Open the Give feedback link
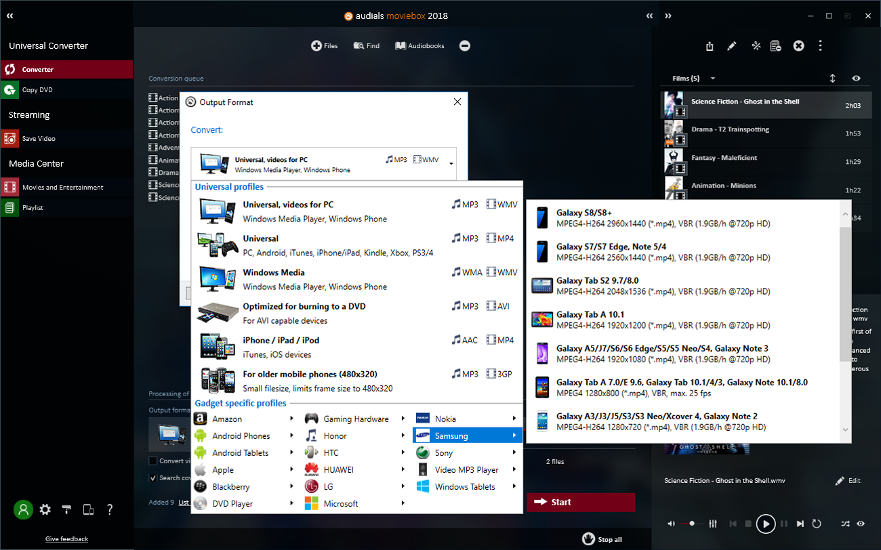Image resolution: width=881 pixels, height=550 pixels. pyautogui.click(x=66, y=539)
